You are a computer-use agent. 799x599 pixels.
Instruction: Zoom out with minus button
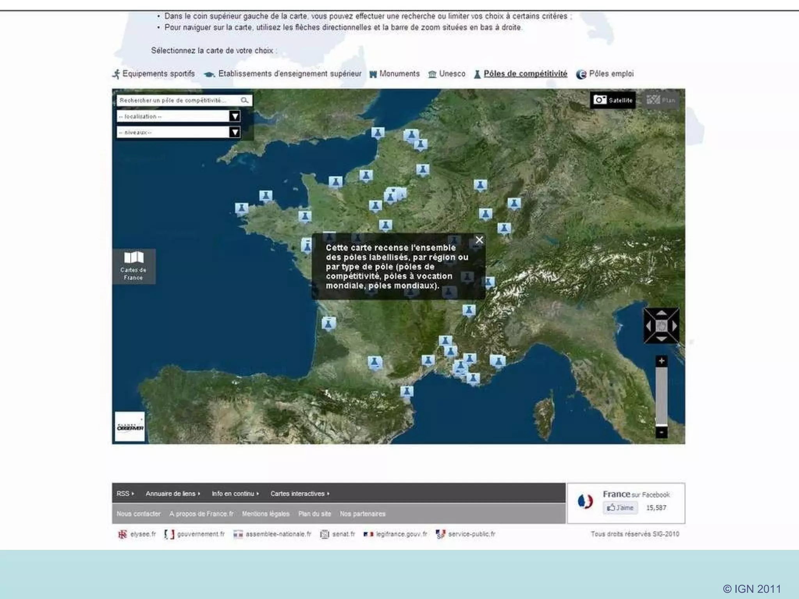(x=661, y=432)
